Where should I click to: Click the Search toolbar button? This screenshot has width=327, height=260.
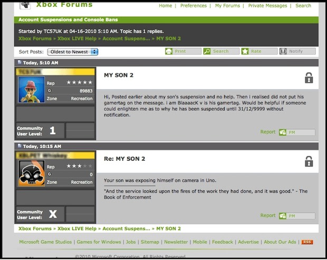click(x=222, y=51)
